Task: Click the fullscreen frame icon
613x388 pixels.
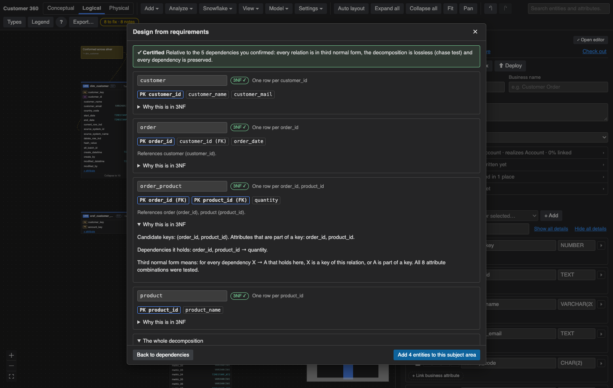Action: click(x=11, y=377)
